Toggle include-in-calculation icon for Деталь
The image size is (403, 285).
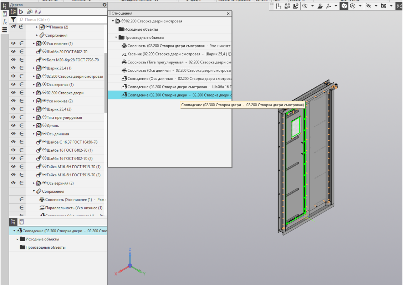pyautogui.click(x=22, y=125)
